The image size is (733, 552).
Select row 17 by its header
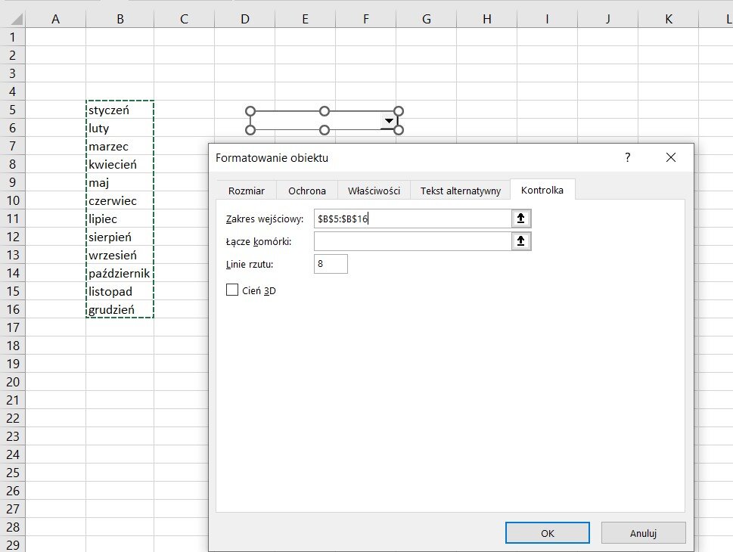tap(13, 327)
